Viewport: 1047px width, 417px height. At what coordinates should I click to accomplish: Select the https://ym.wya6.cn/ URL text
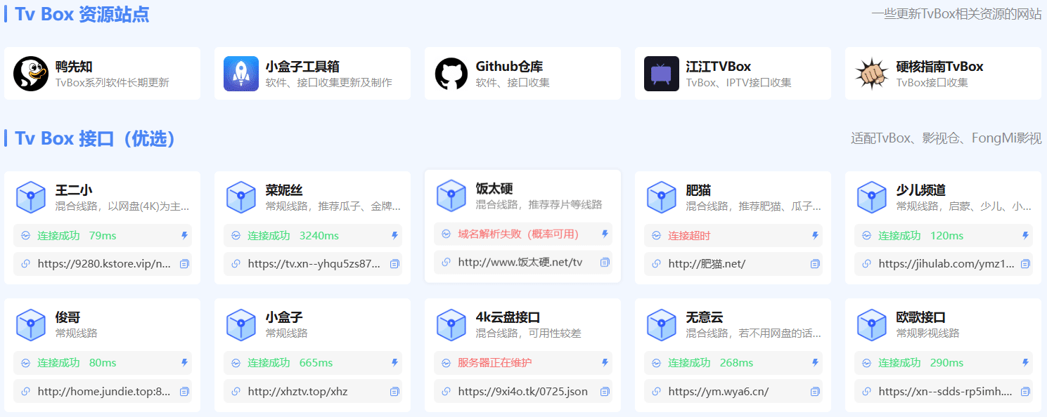coord(719,392)
